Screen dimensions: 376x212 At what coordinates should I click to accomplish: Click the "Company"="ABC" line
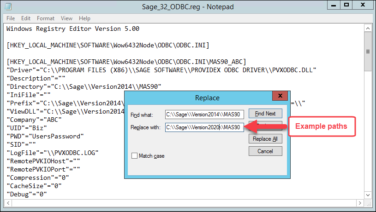tap(34, 120)
